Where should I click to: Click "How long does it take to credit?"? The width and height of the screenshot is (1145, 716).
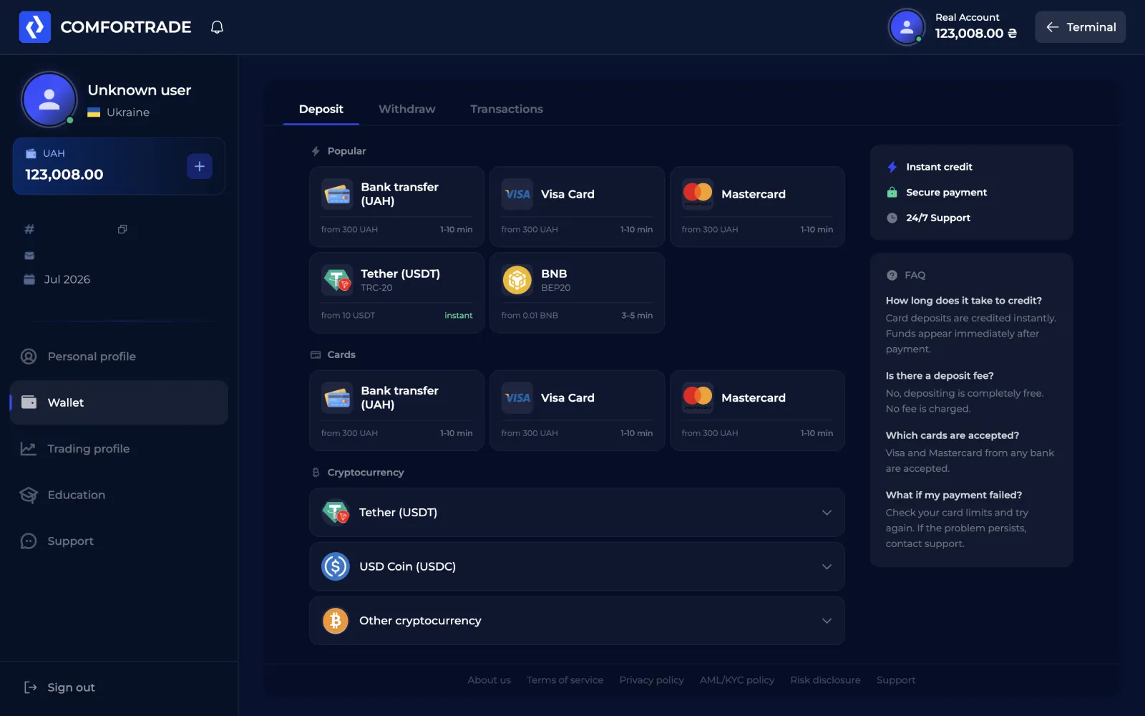point(963,301)
